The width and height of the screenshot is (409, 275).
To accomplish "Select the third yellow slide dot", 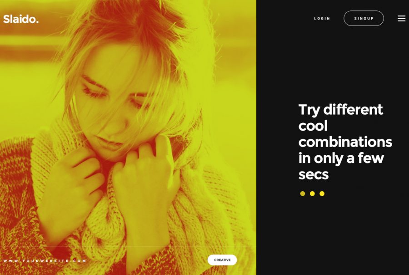I will 322,194.
